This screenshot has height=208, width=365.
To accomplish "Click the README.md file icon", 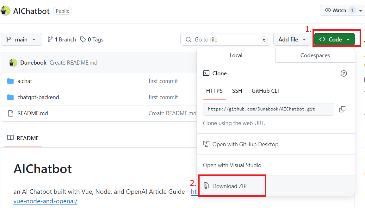I will pos(10,113).
